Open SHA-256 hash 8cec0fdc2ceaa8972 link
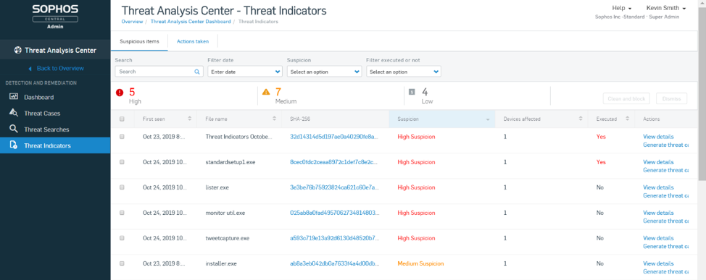The height and width of the screenshot is (280, 706). pos(333,162)
